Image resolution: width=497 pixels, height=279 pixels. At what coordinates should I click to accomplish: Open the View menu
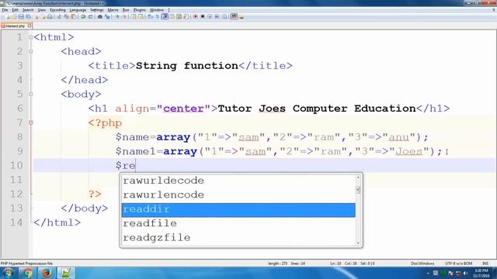click(x=41, y=10)
